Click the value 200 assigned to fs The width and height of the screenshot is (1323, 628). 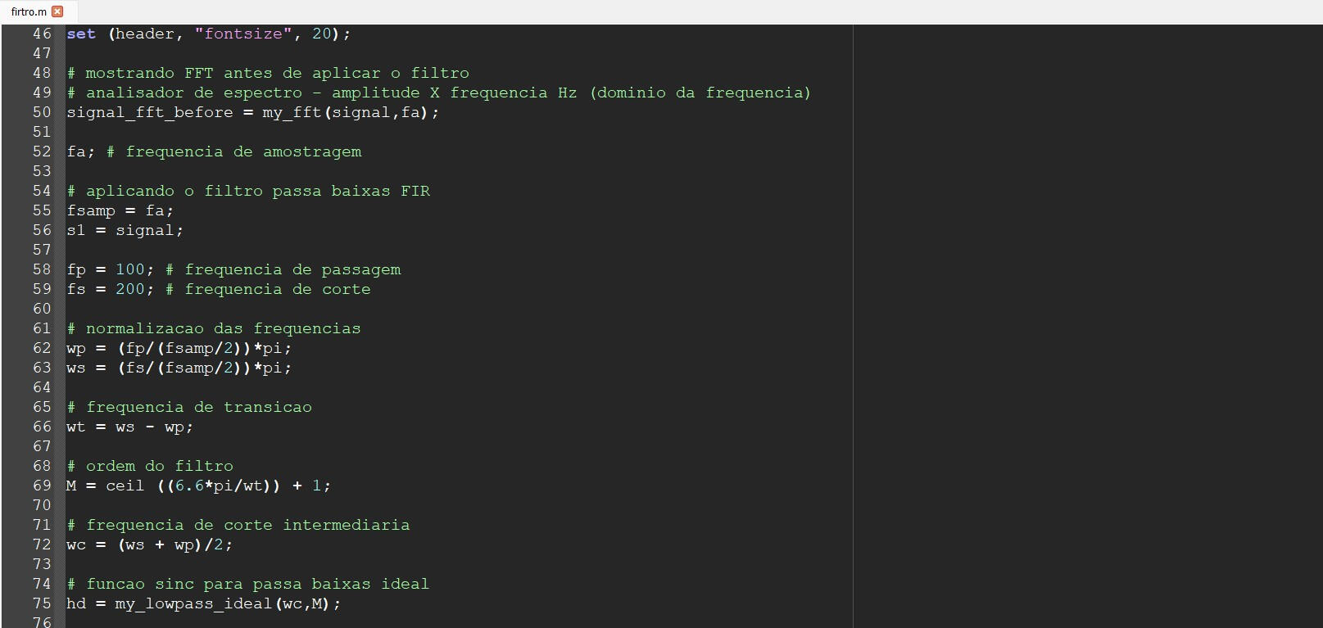129,289
